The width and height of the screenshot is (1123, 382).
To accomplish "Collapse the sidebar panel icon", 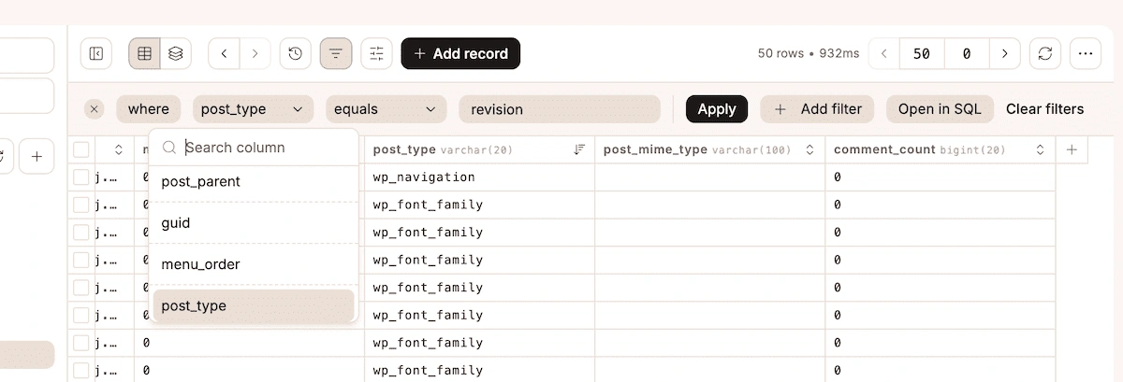I will tap(96, 54).
